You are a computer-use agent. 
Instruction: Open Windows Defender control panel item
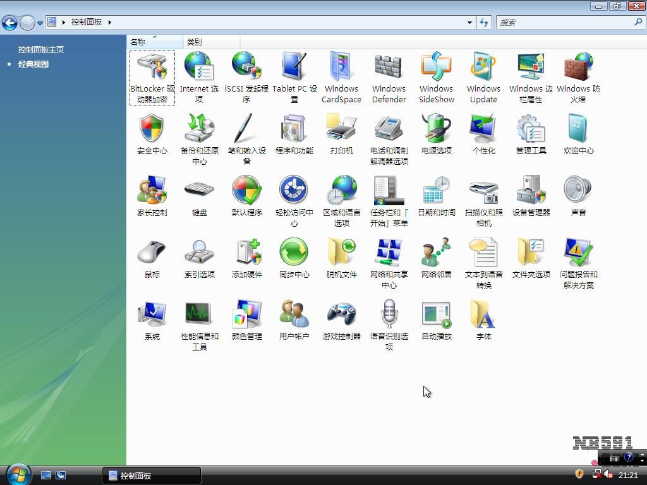(389, 68)
